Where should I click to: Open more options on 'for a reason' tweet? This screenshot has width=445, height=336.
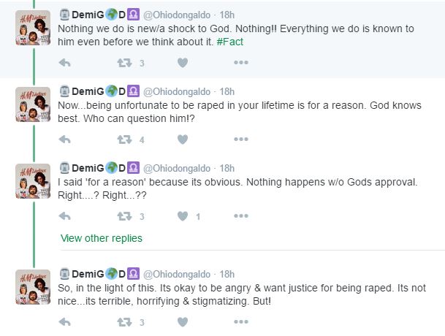240,216
